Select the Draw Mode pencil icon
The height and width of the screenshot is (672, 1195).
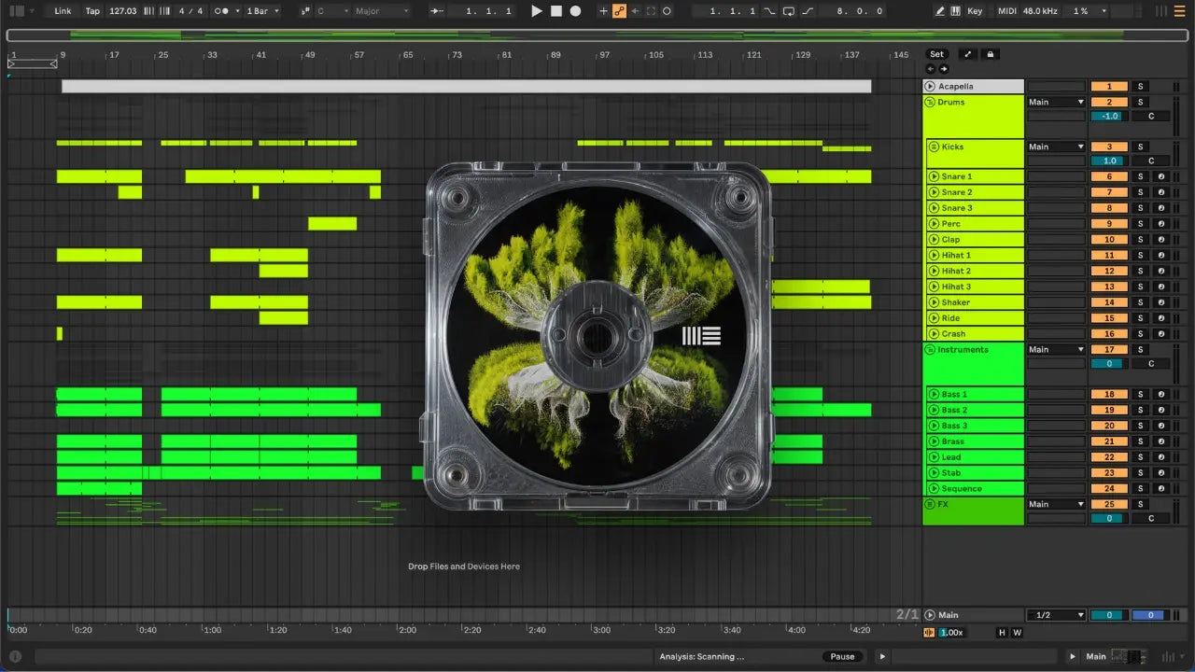pos(940,11)
